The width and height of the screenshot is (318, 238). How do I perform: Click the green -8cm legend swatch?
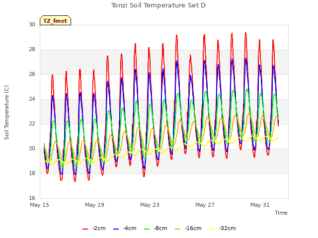tap(147, 229)
